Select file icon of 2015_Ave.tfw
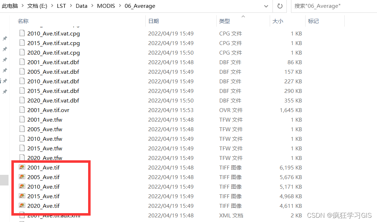Screen dimensions: 377x222 [x=22, y=148]
